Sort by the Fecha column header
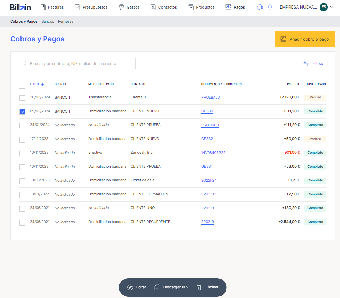Screen dimensions: 340x298 35,84
